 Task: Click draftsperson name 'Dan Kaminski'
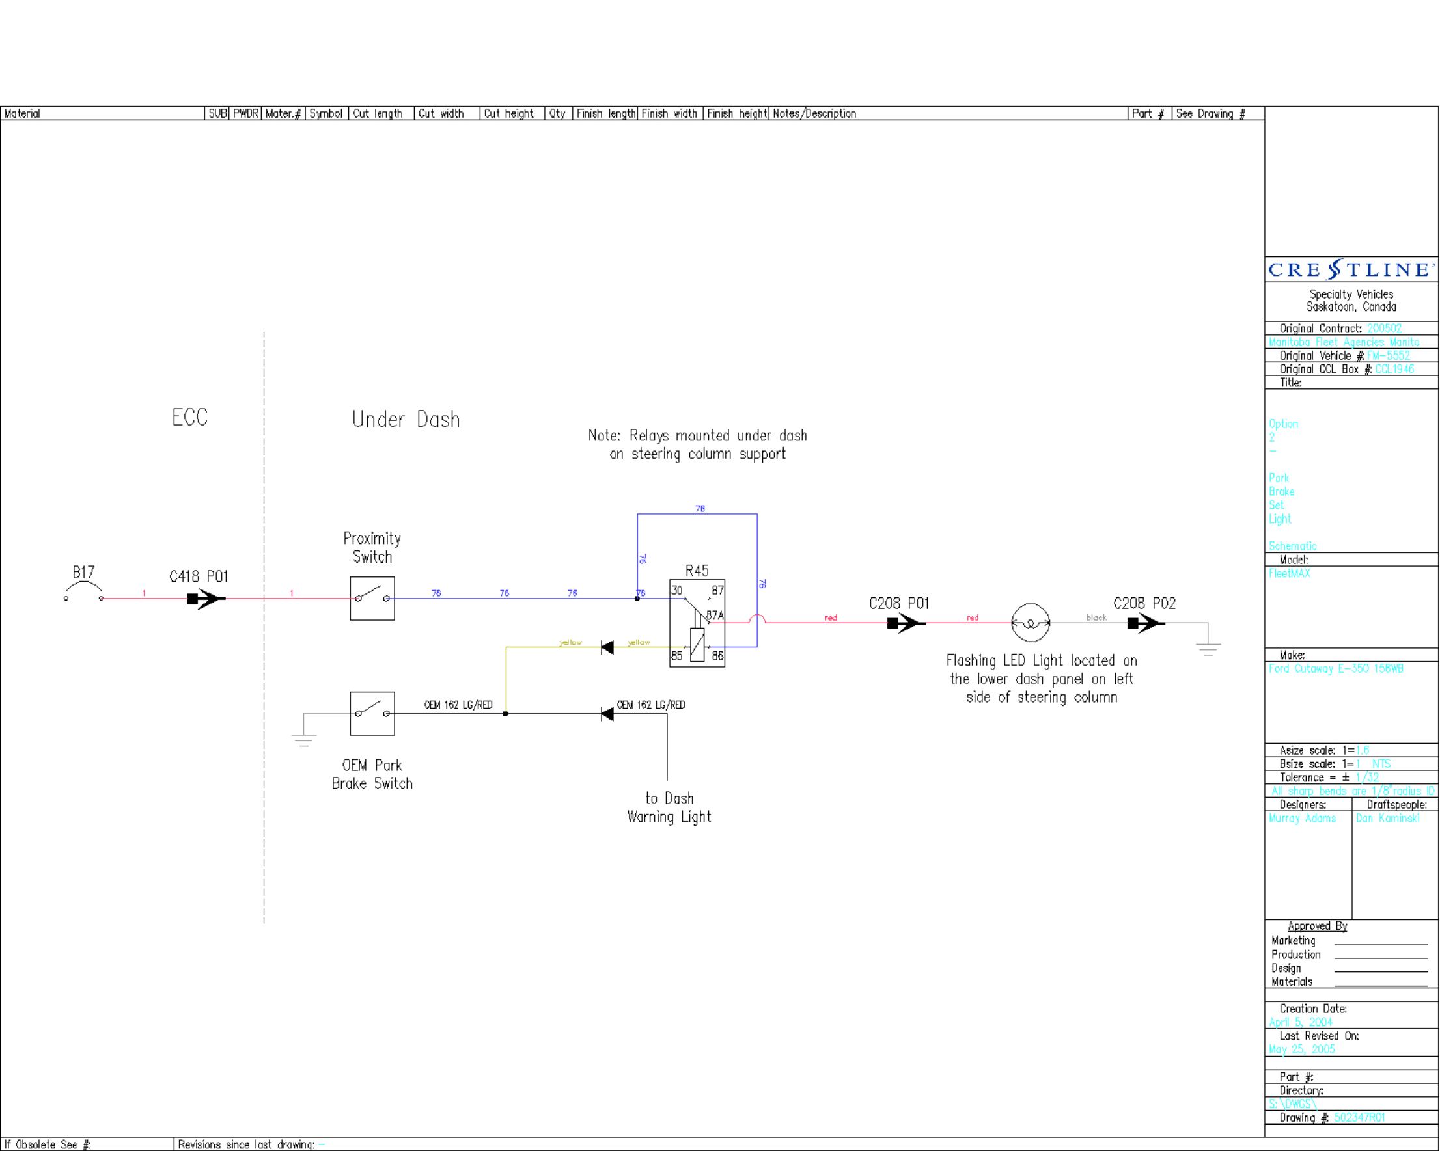(x=1388, y=819)
